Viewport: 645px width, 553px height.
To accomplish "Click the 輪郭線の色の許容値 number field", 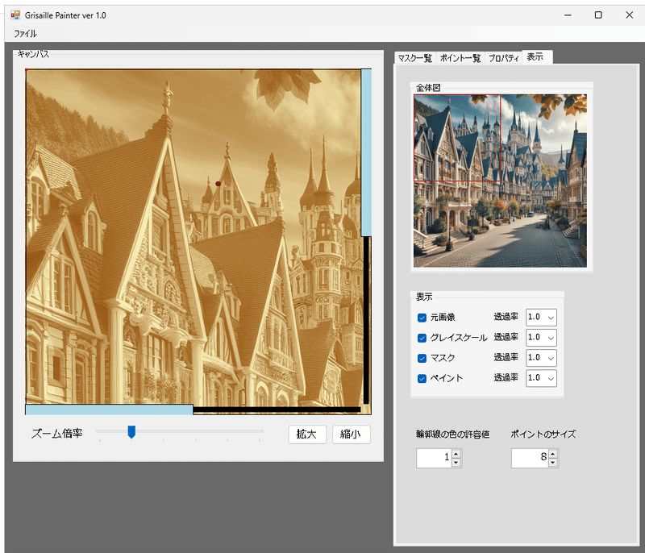I will (434, 458).
